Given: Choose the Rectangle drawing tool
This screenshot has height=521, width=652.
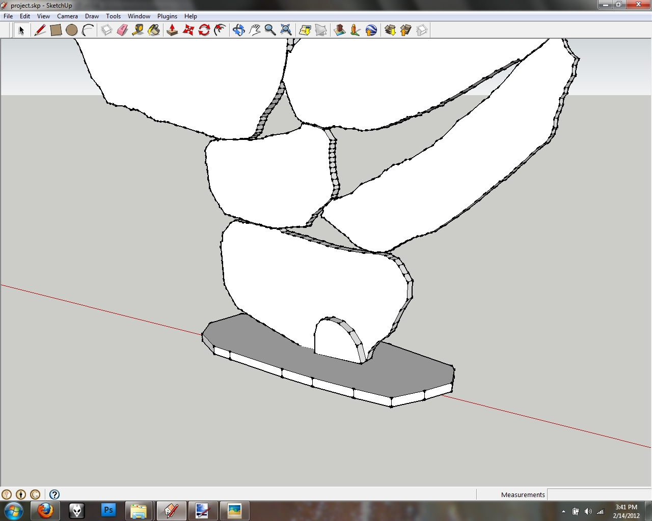Looking at the screenshot, I should tap(56, 31).
